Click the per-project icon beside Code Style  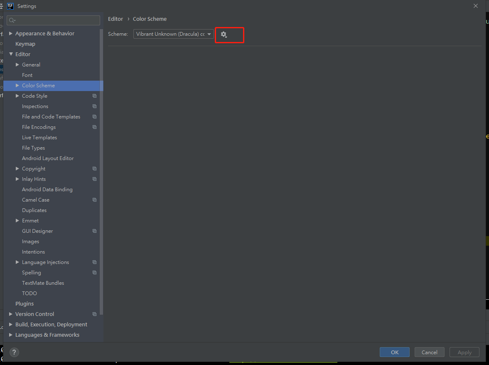[95, 96]
